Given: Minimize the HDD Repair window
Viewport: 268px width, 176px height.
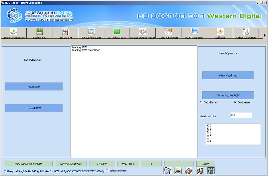Looking at the screenshot, I should pyautogui.click(x=258, y=3).
